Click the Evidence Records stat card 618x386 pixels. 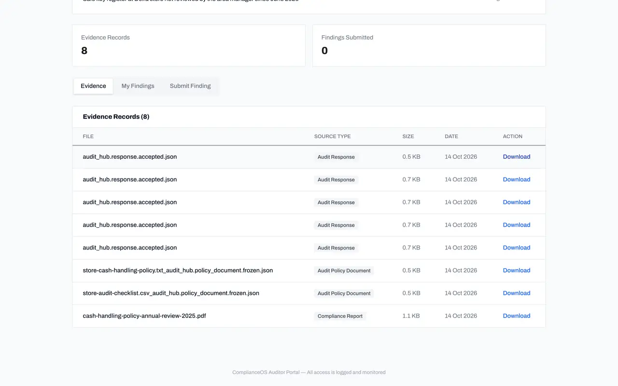click(189, 45)
